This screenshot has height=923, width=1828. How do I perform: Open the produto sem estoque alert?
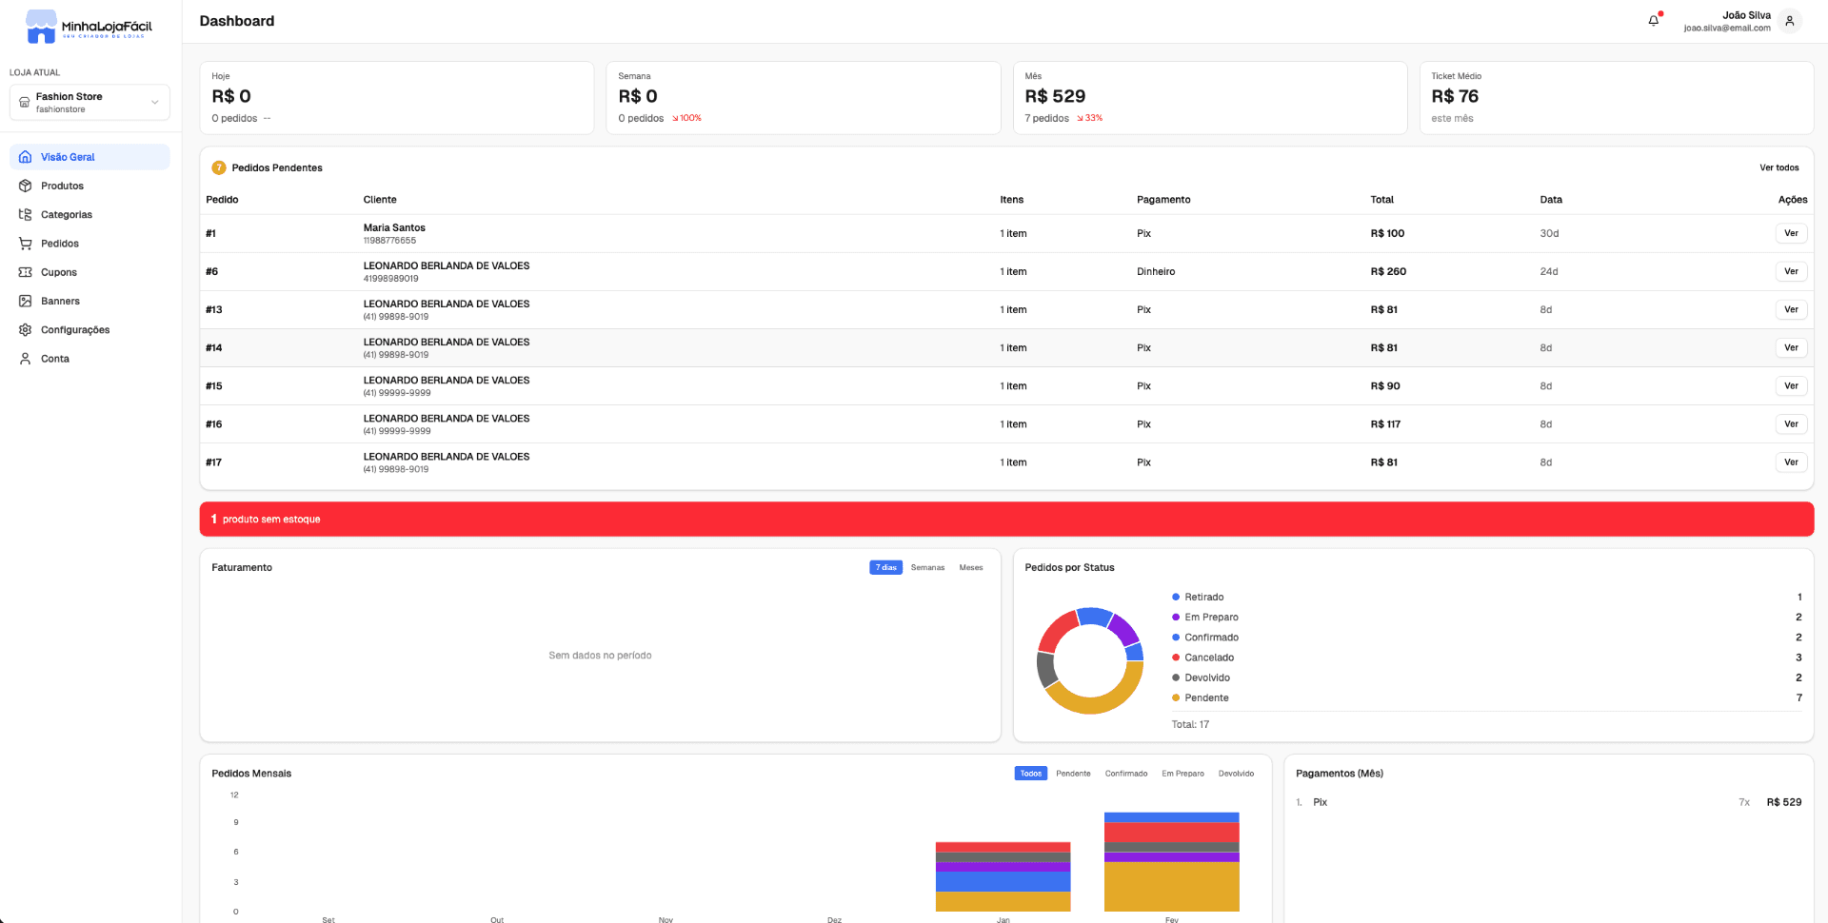(1006, 519)
